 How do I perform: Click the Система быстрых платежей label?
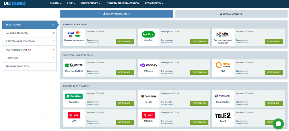[223, 42]
